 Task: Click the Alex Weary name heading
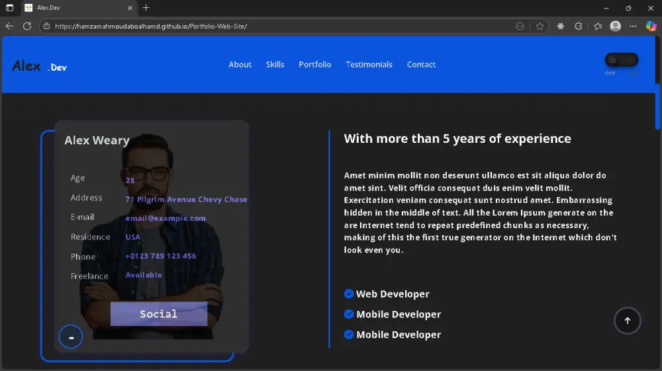click(97, 140)
